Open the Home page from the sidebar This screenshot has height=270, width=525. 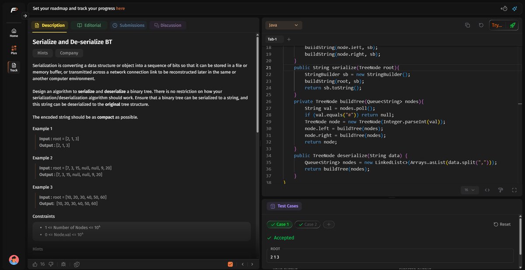[14, 33]
